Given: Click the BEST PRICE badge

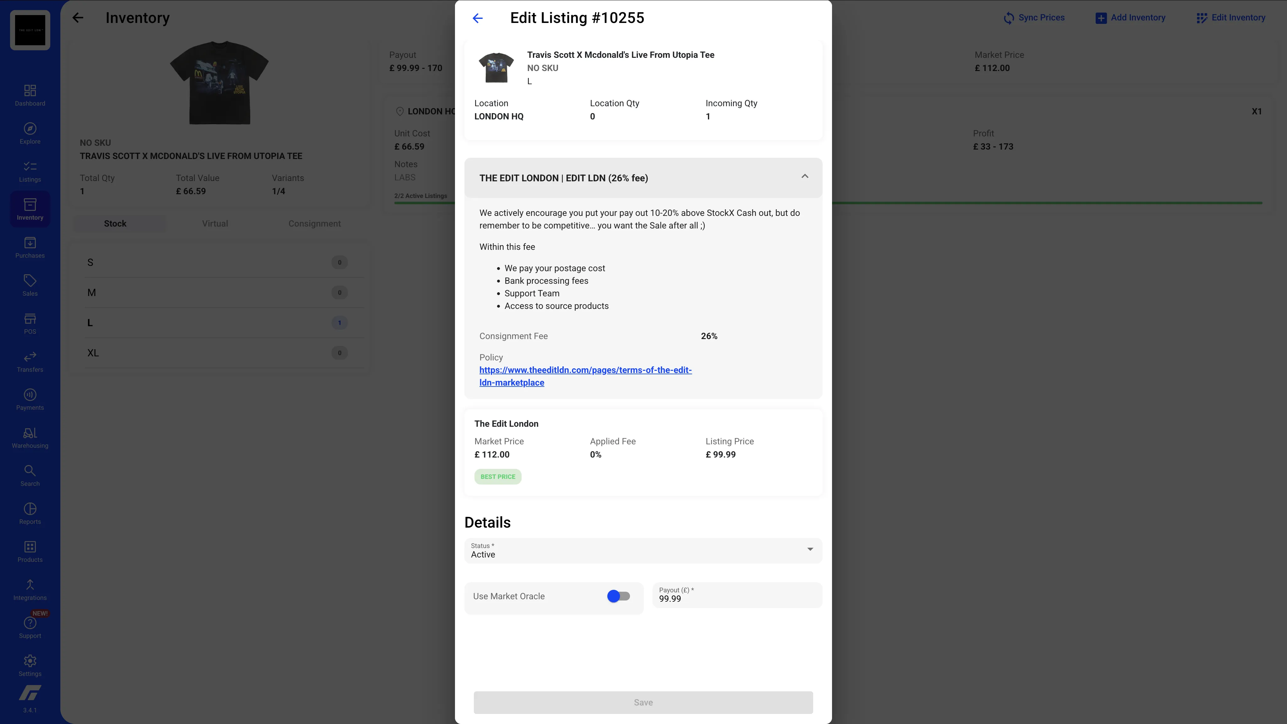Looking at the screenshot, I should 498,476.
